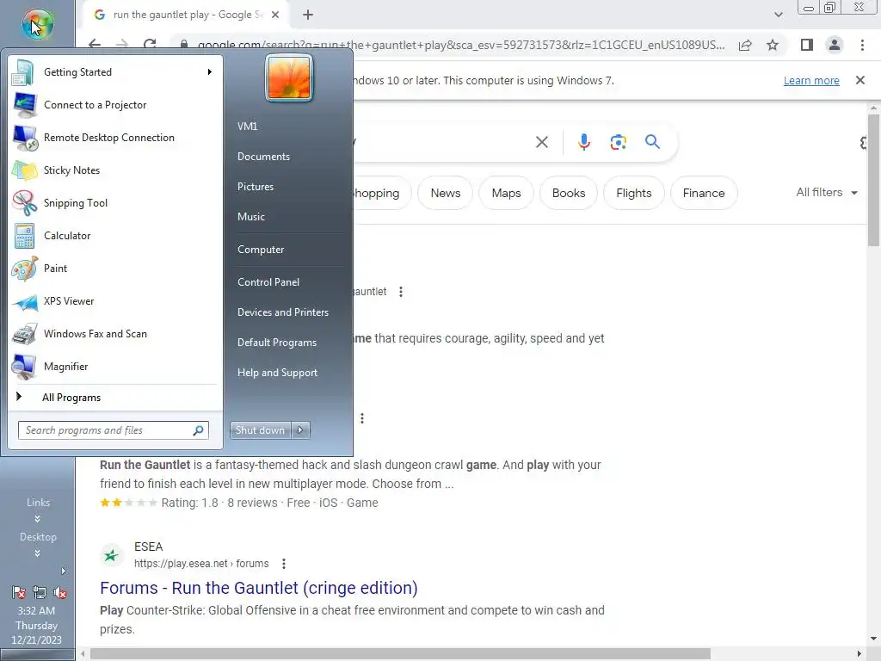Filter results by Maps
This screenshot has width=881, height=661.
pyautogui.click(x=506, y=193)
